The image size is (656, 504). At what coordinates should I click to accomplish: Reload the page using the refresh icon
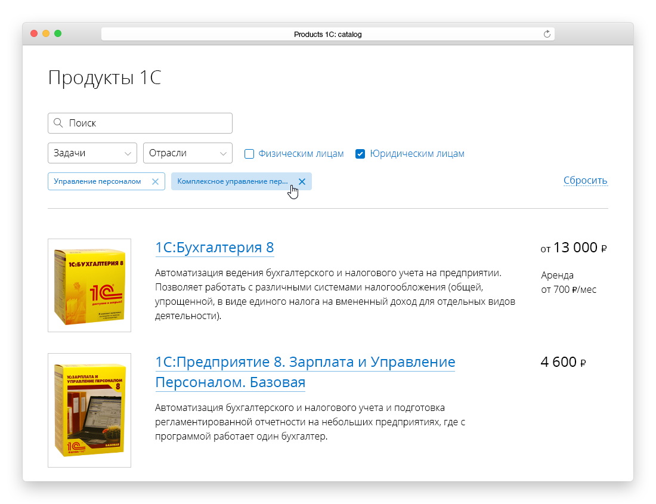coord(547,35)
